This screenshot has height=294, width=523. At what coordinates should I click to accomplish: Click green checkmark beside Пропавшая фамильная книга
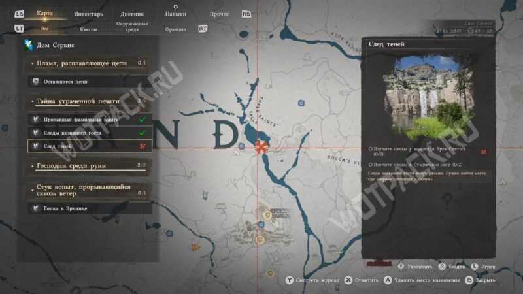point(142,120)
